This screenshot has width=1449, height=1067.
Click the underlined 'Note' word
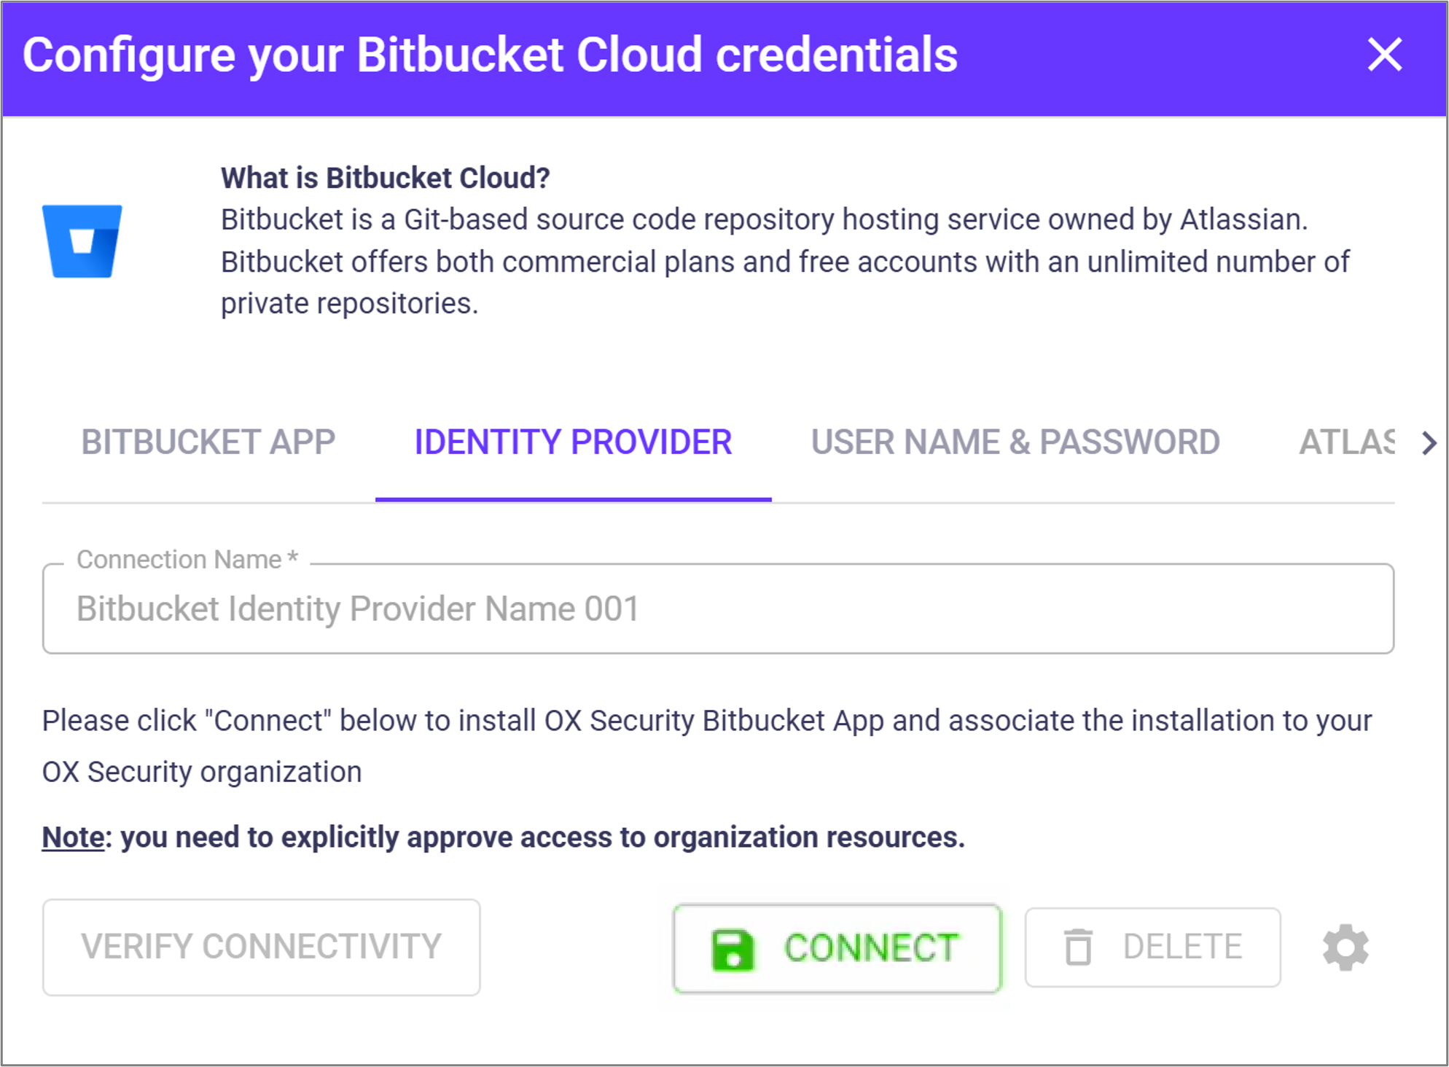(73, 837)
